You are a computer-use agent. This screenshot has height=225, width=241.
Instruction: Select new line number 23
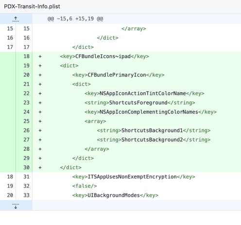click(x=26, y=103)
